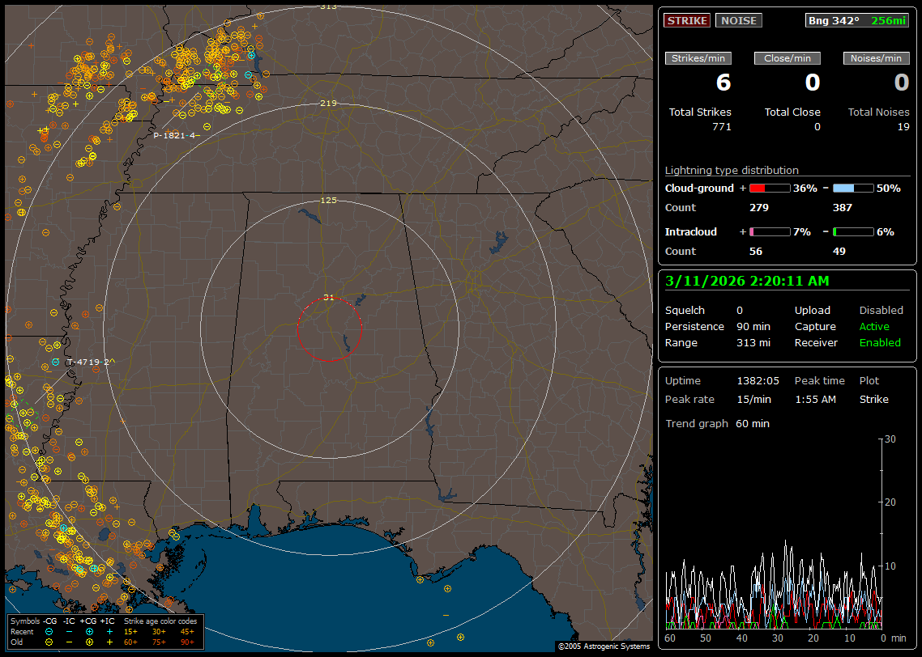922x657 pixels.
Task: Toggle the red STRIKE indicator button
Action: [x=687, y=20]
